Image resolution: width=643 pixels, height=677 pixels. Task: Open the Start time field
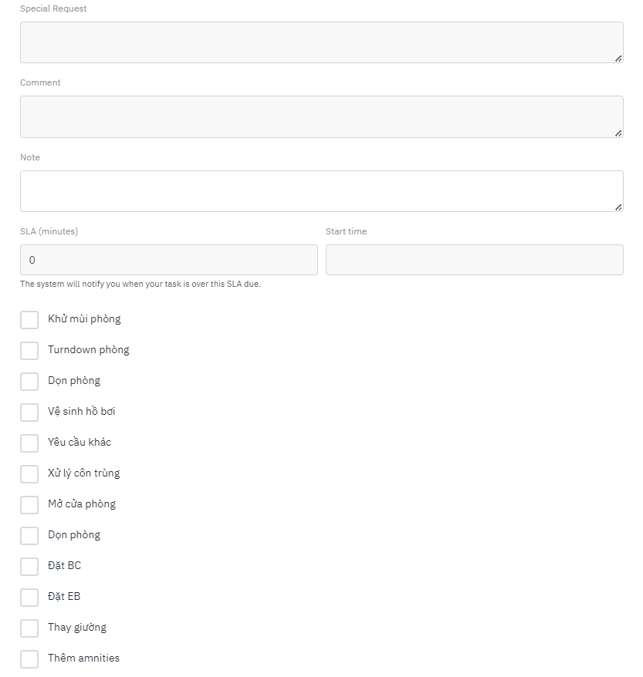point(474,260)
